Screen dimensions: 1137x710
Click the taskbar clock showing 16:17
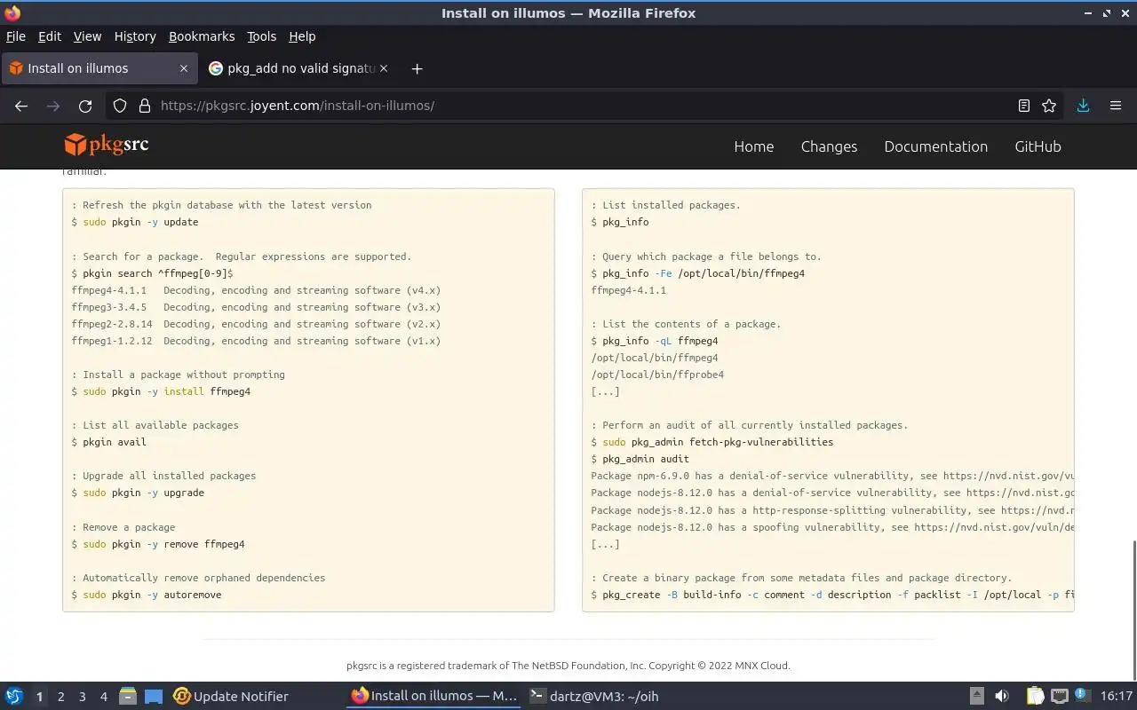coord(1116,697)
